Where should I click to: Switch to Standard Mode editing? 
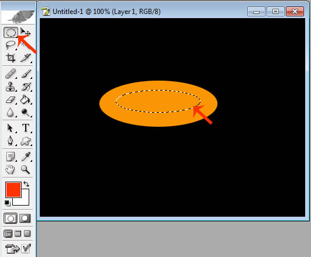(x=11, y=218)
